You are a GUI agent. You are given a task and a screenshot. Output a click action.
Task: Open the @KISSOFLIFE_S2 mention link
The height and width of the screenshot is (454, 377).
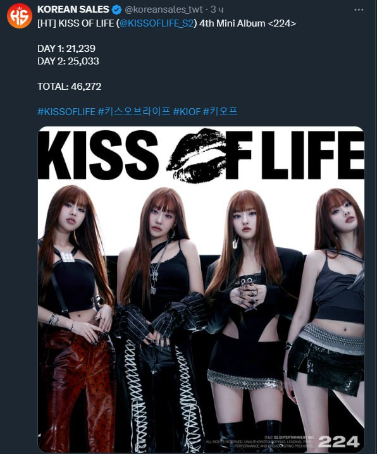coord(156,23)
